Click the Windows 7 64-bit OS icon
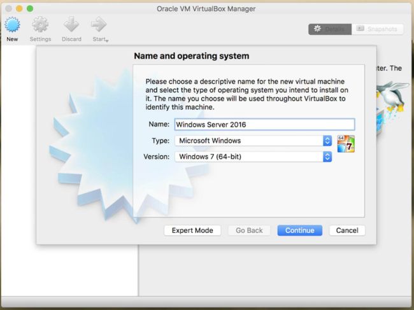 [x=346, y=144]
